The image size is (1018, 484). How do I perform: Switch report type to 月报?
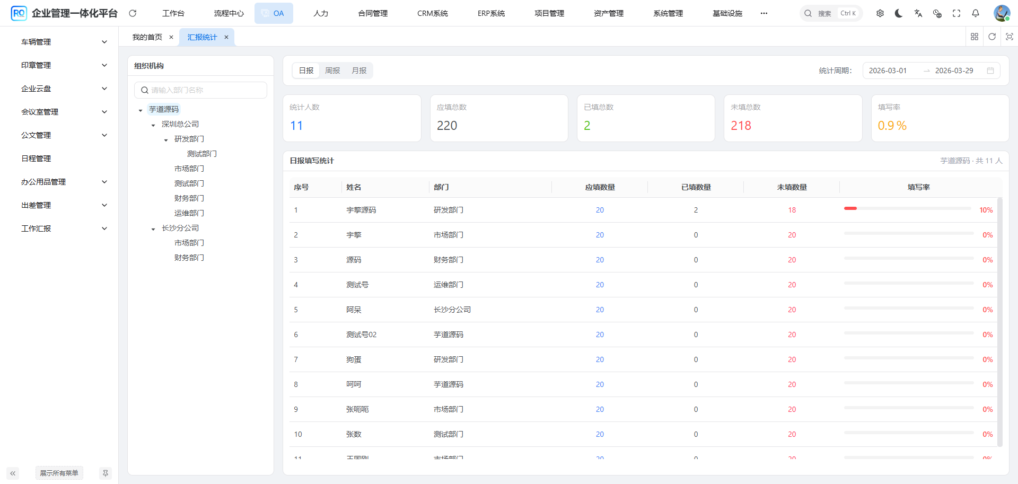pos(359,71)
